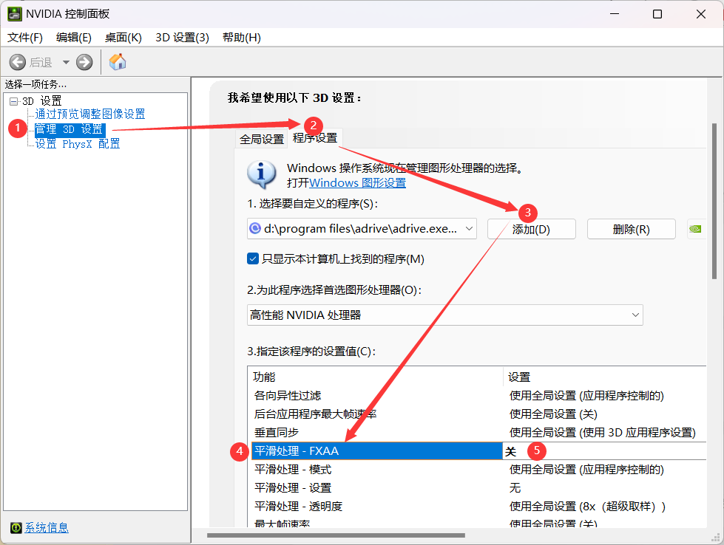Viewport: 724px width, 545px height.
Task: Click the vertical scrollbar of the settings pane
Action: point(714,201)
